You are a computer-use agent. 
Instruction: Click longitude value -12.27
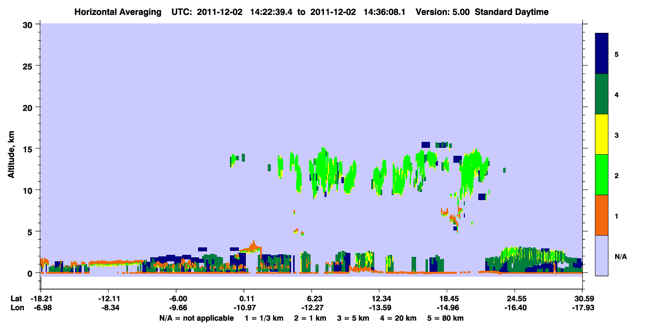312,308
